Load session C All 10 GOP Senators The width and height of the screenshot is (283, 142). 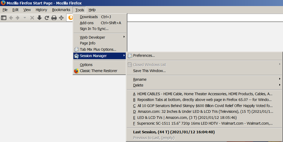204,106
